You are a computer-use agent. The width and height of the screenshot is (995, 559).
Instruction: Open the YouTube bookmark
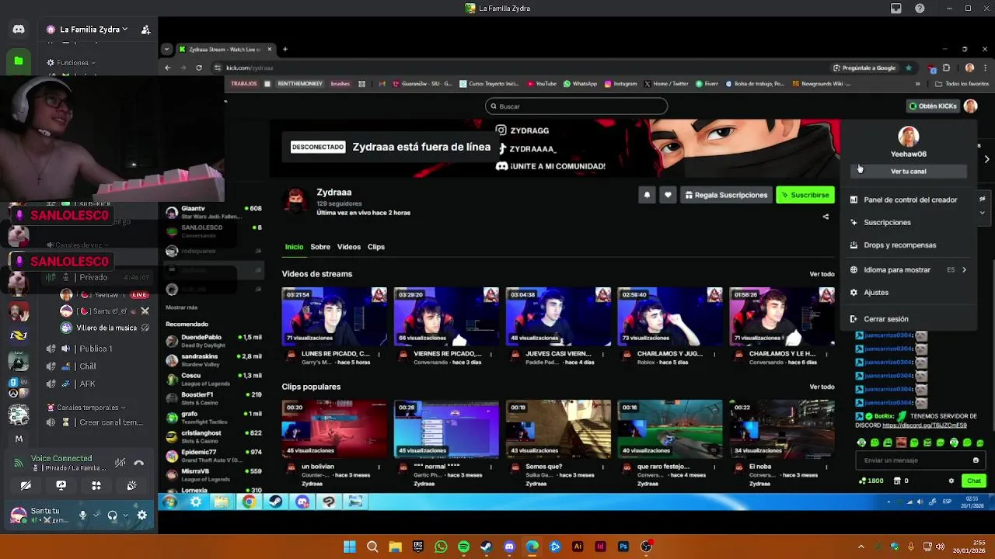point(542,84)
